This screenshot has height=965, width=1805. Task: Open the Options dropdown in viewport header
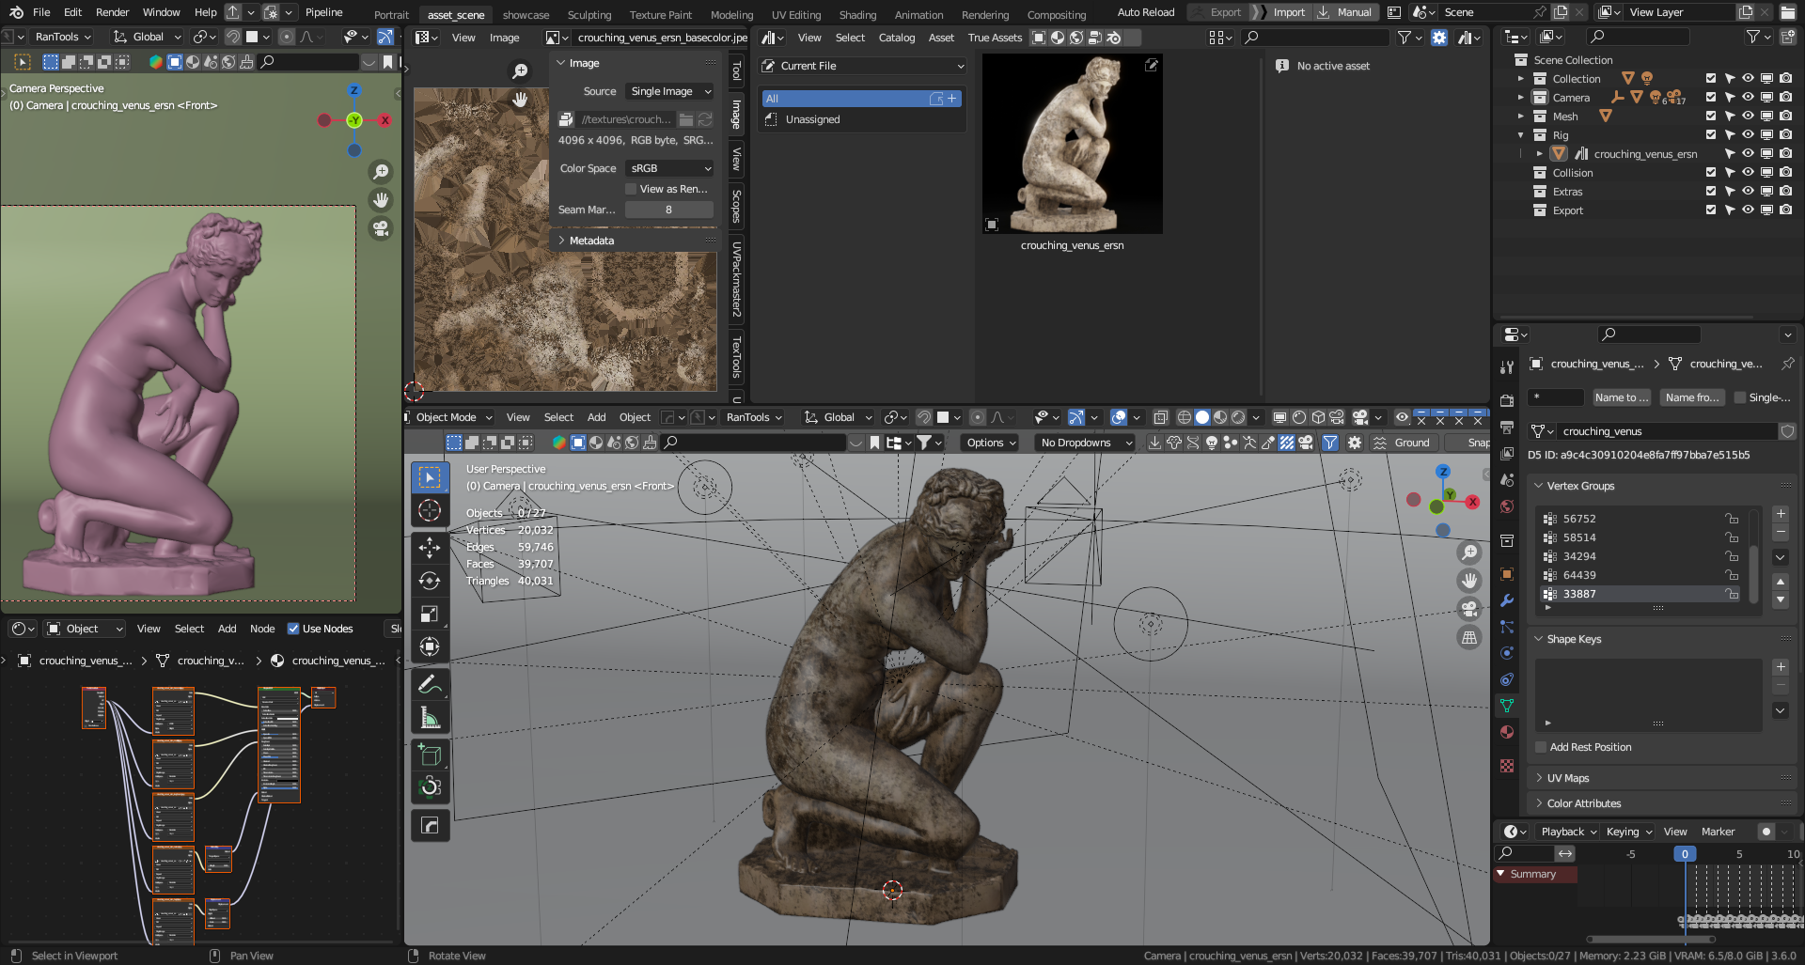point(991,443)
